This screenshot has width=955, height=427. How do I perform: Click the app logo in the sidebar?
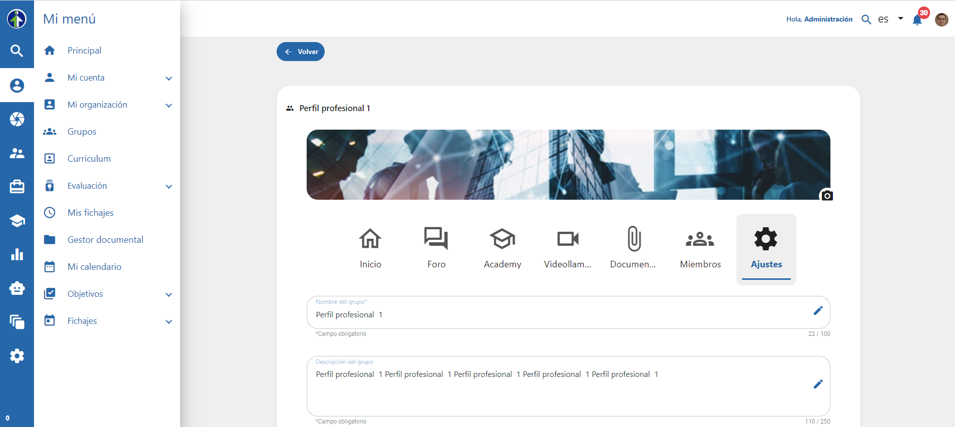(17, 19)
